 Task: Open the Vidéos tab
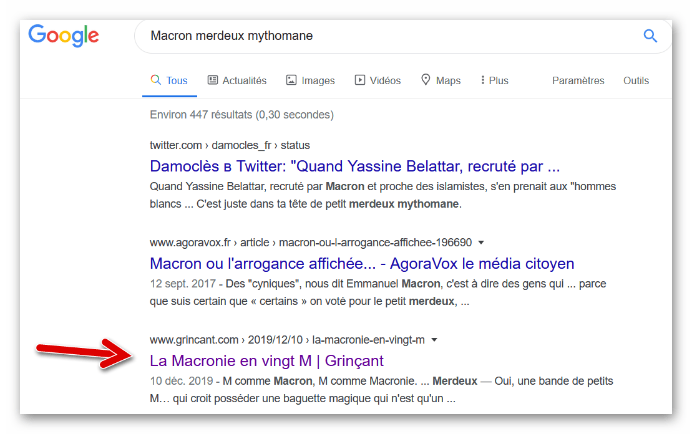click(x=378, y=80)
